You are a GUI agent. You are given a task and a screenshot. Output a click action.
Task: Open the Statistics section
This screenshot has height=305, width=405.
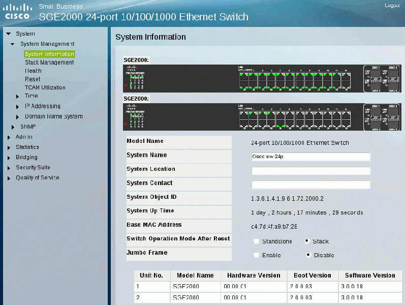coord(27,147)
